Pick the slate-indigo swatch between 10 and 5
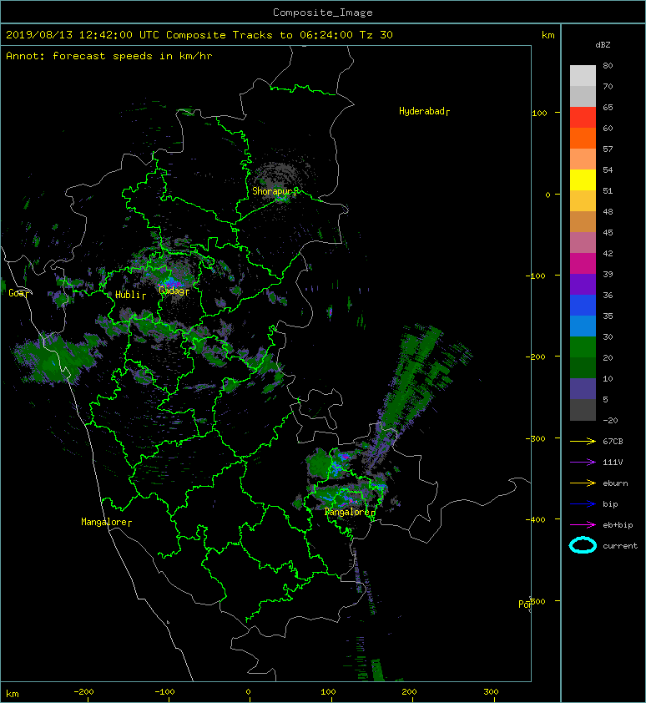646x703 pixels. click(583, 389)
